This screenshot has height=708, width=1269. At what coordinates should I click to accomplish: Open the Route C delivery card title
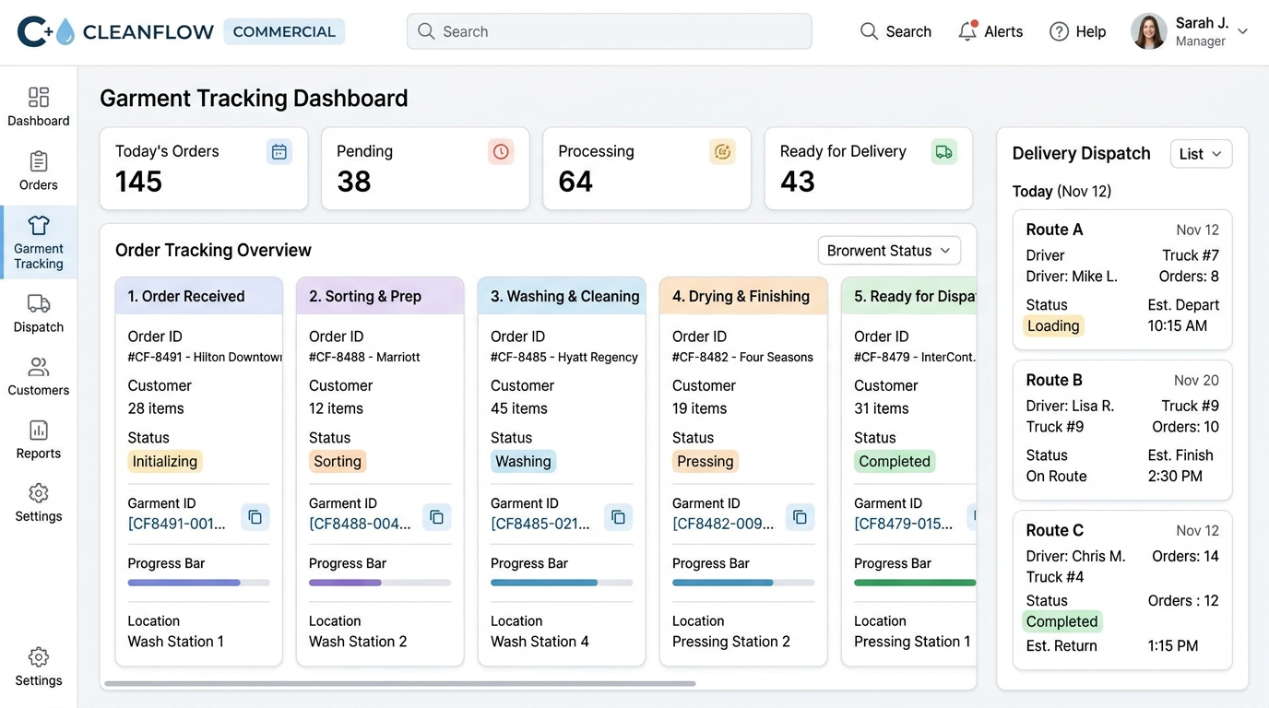(x=1055, y=530)
